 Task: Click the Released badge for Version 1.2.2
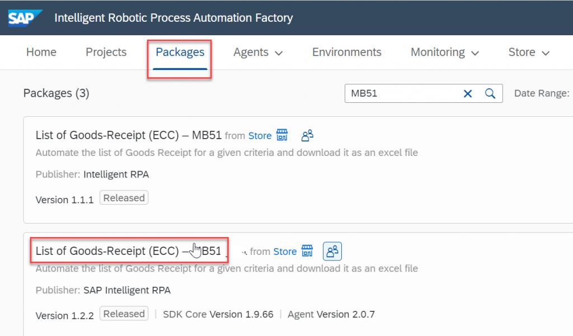[124, 313]
